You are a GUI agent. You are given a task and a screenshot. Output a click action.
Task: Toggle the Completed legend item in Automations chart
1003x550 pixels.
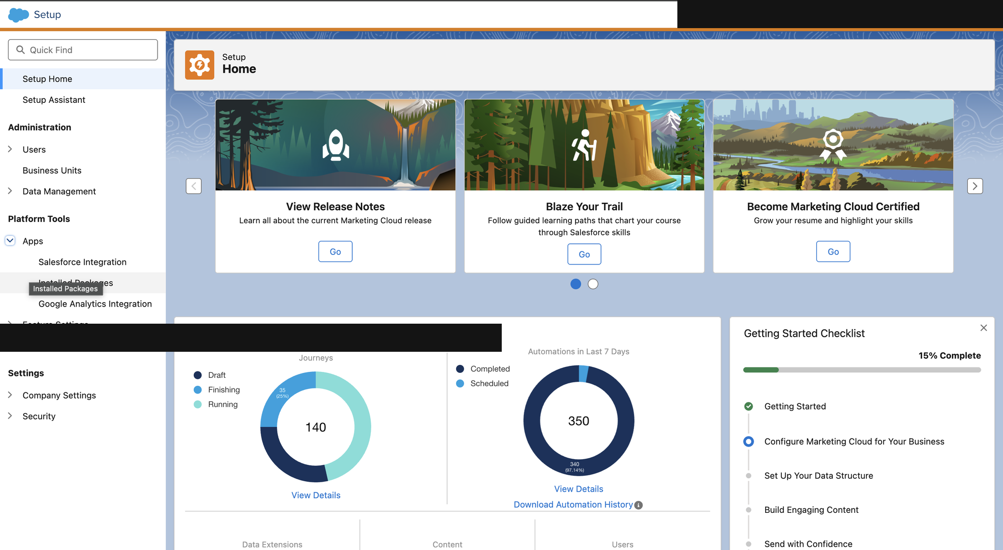[x=483, y=369]
